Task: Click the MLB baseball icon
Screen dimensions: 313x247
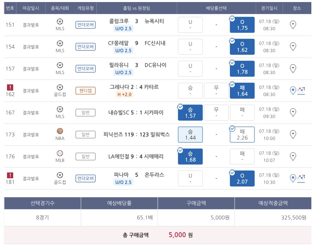Action: (x=60, y=153)
